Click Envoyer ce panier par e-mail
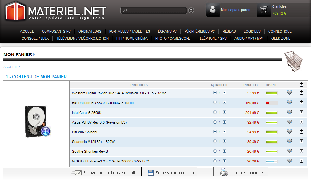This screenshot has width=311, height=180. [109, 173]
